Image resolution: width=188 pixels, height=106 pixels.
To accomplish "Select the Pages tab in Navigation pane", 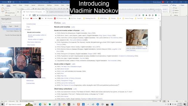I will 11,26.
